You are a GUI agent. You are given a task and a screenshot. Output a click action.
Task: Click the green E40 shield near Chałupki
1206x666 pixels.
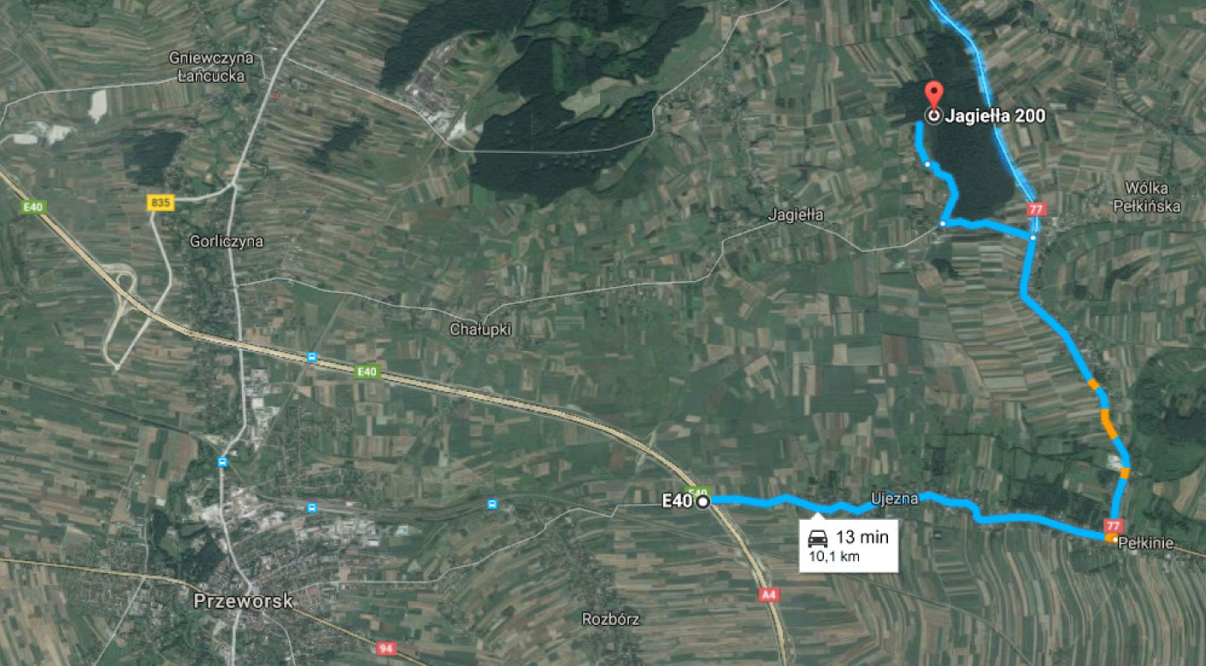(x=367, y=371)
